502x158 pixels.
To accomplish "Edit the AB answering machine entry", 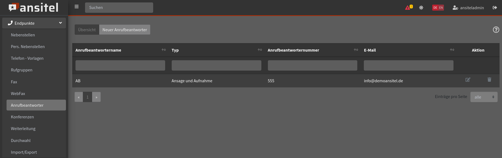I will coord(468,80).
